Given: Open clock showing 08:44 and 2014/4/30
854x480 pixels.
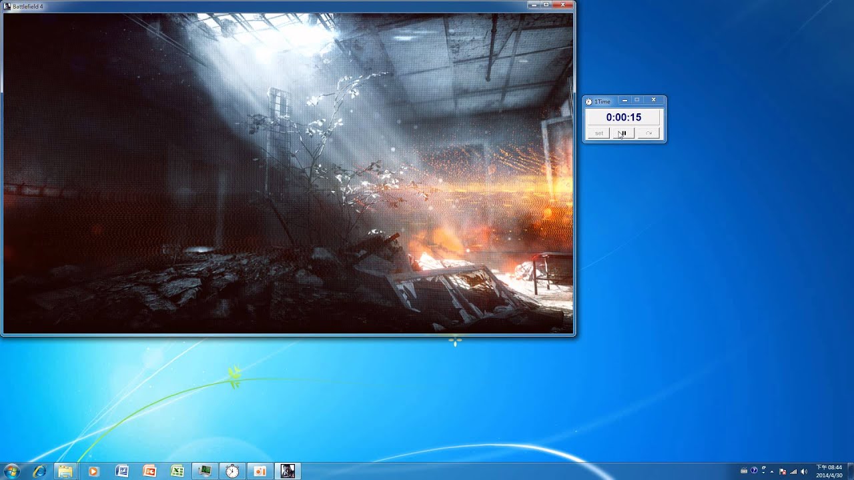Looking at the screenshot, I should pyautogui.click(x=829, y=471).
